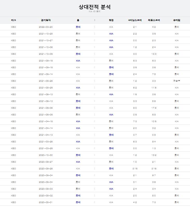This screenshot has width=190, height=207.
Task: Click the 무승부 result cell
Action: 177,81
